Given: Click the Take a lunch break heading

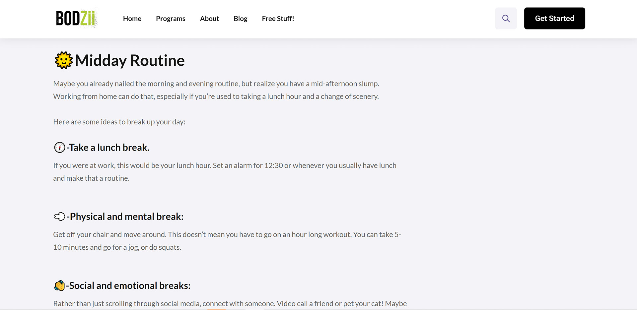Looking at the screenshot, I should pos(108,147).
